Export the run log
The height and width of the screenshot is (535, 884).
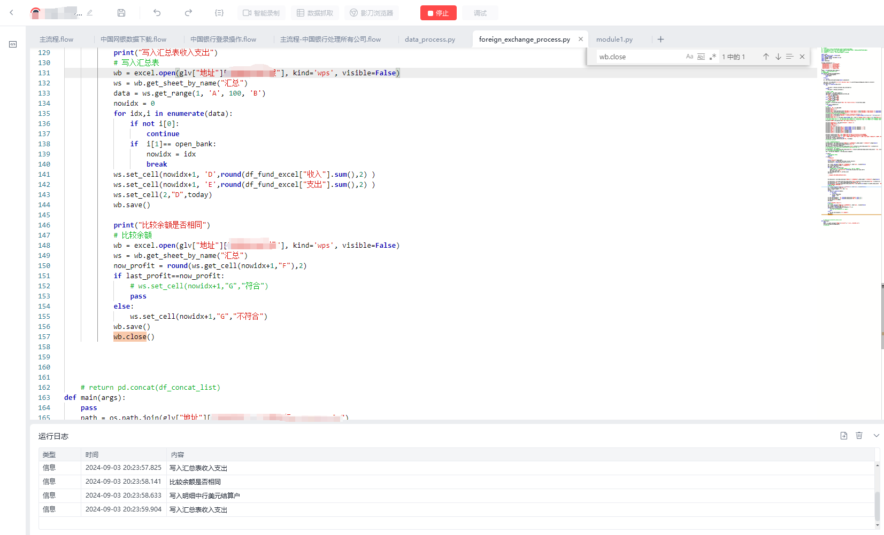coord(844,436)
